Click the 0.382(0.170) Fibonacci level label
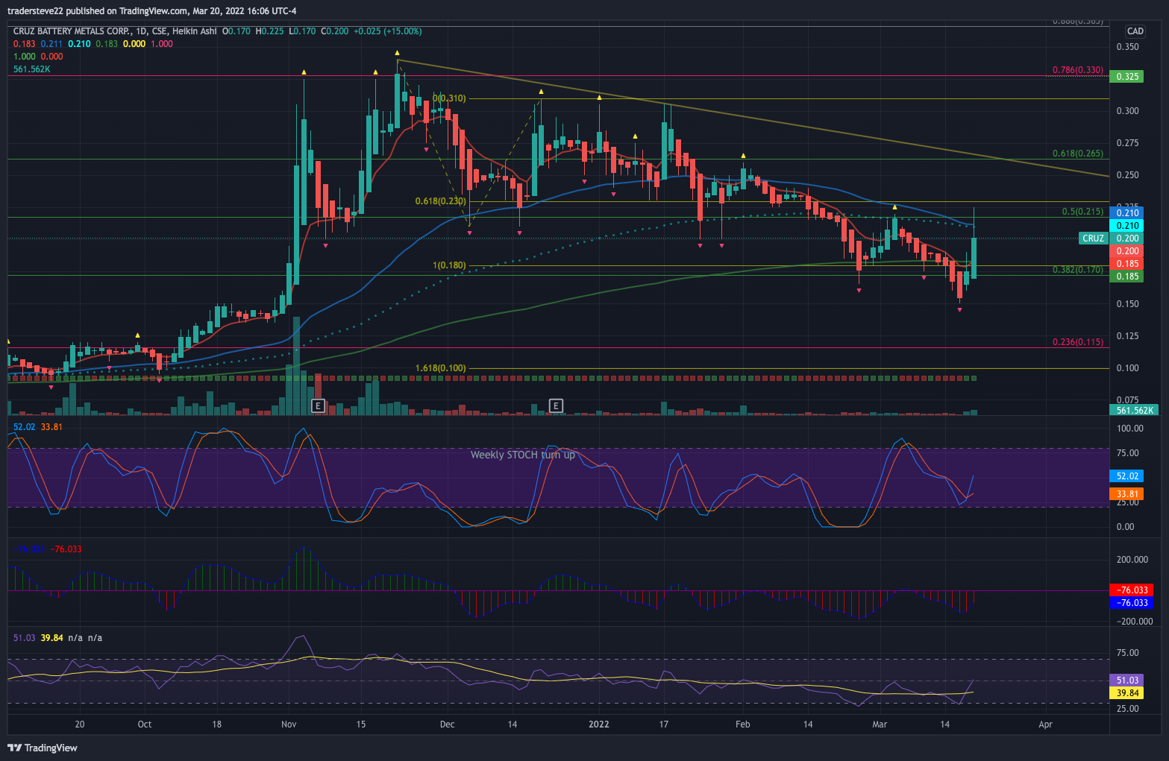The width and height of the screenshot is (1169, 761). tap(1078, 270)
